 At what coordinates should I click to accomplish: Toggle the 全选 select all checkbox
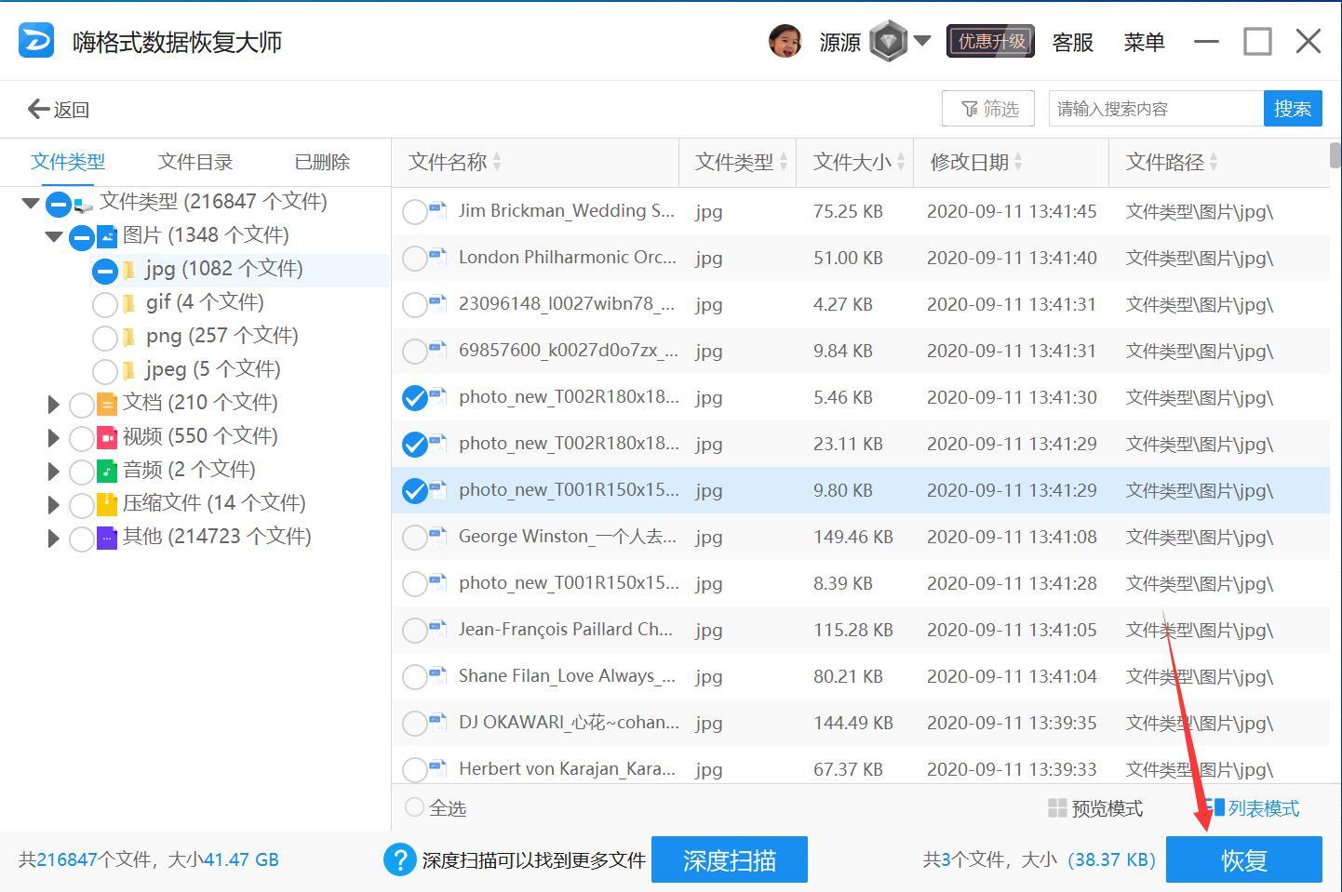coord(414,807)
